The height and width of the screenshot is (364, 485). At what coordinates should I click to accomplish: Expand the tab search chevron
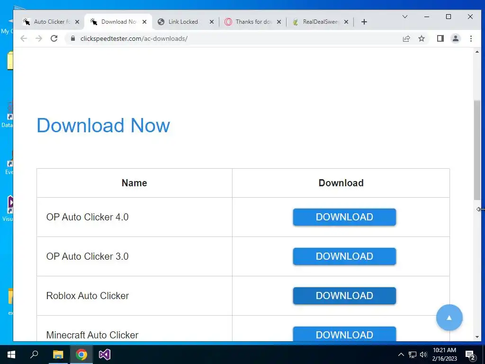tap(404, 17)
